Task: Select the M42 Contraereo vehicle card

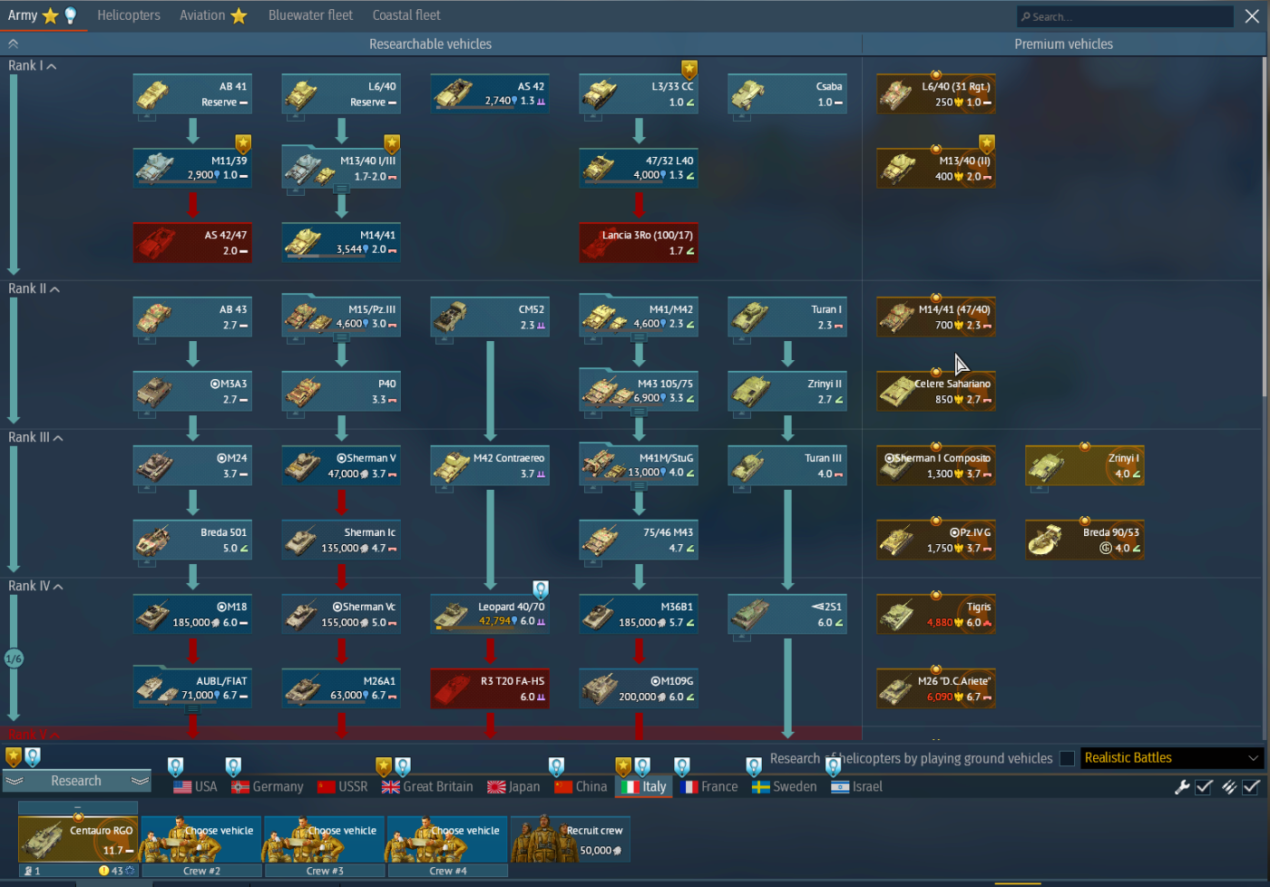Action: pyautogui.click(x=490, y=465)
